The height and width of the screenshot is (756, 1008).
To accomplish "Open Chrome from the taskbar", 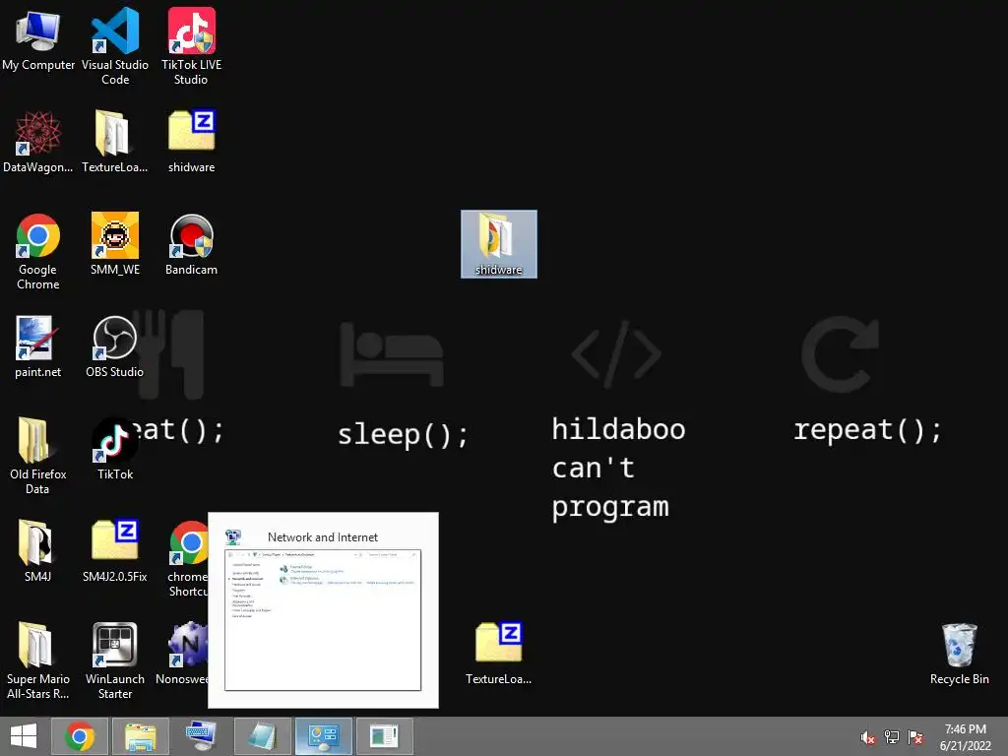I will [80, 736].
